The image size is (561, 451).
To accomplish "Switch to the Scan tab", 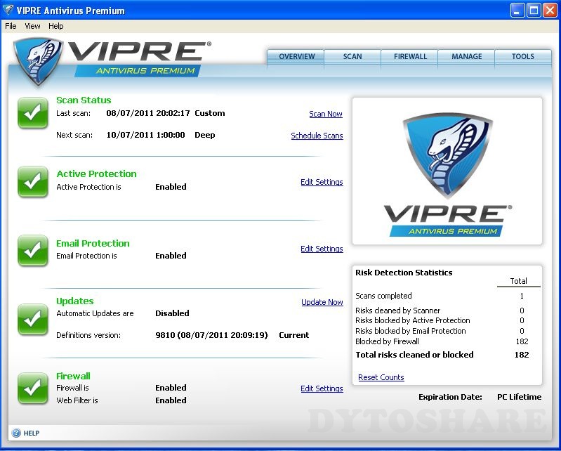I will [x=352, y=57].
